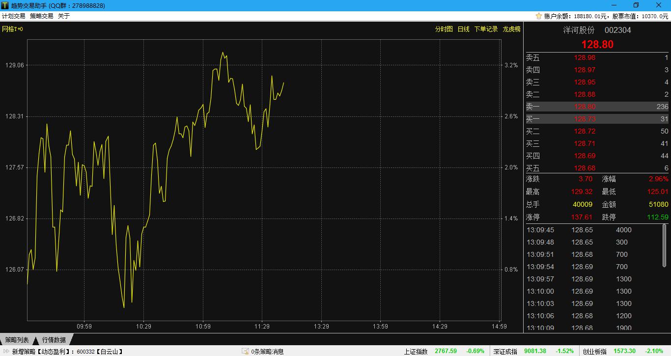Open the 龙虎榜 list
671x356 pixels.
511,29
